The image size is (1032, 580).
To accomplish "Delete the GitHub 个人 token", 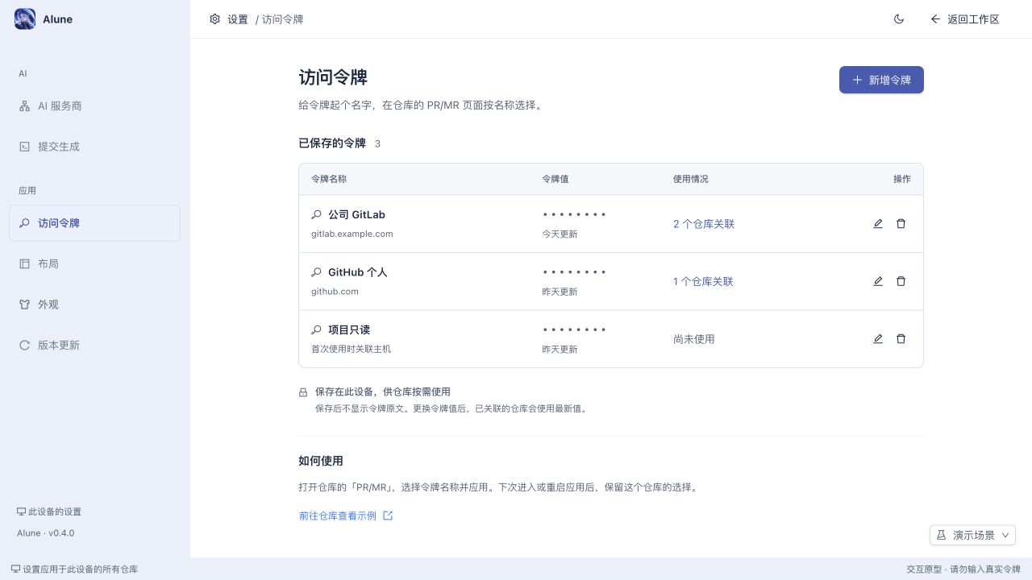I will pyautogui.click(x=901, y=281).
